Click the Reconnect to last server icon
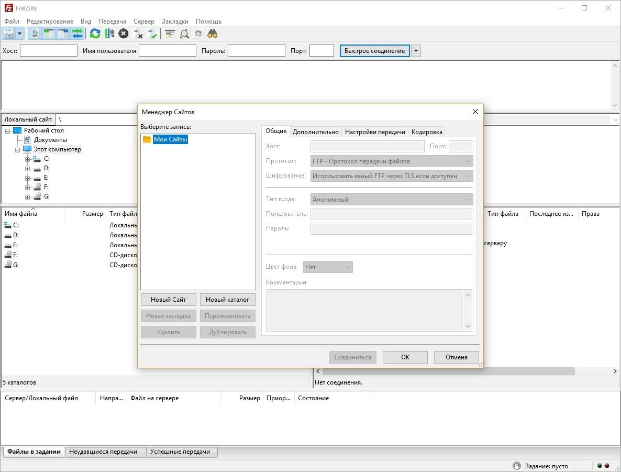 point(152,34)
